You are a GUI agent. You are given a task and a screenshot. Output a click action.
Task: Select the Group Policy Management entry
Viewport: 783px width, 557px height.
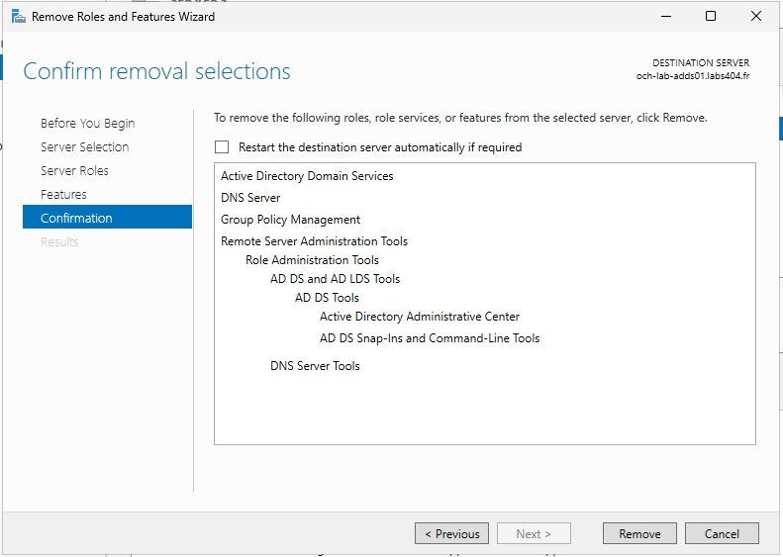290,220
